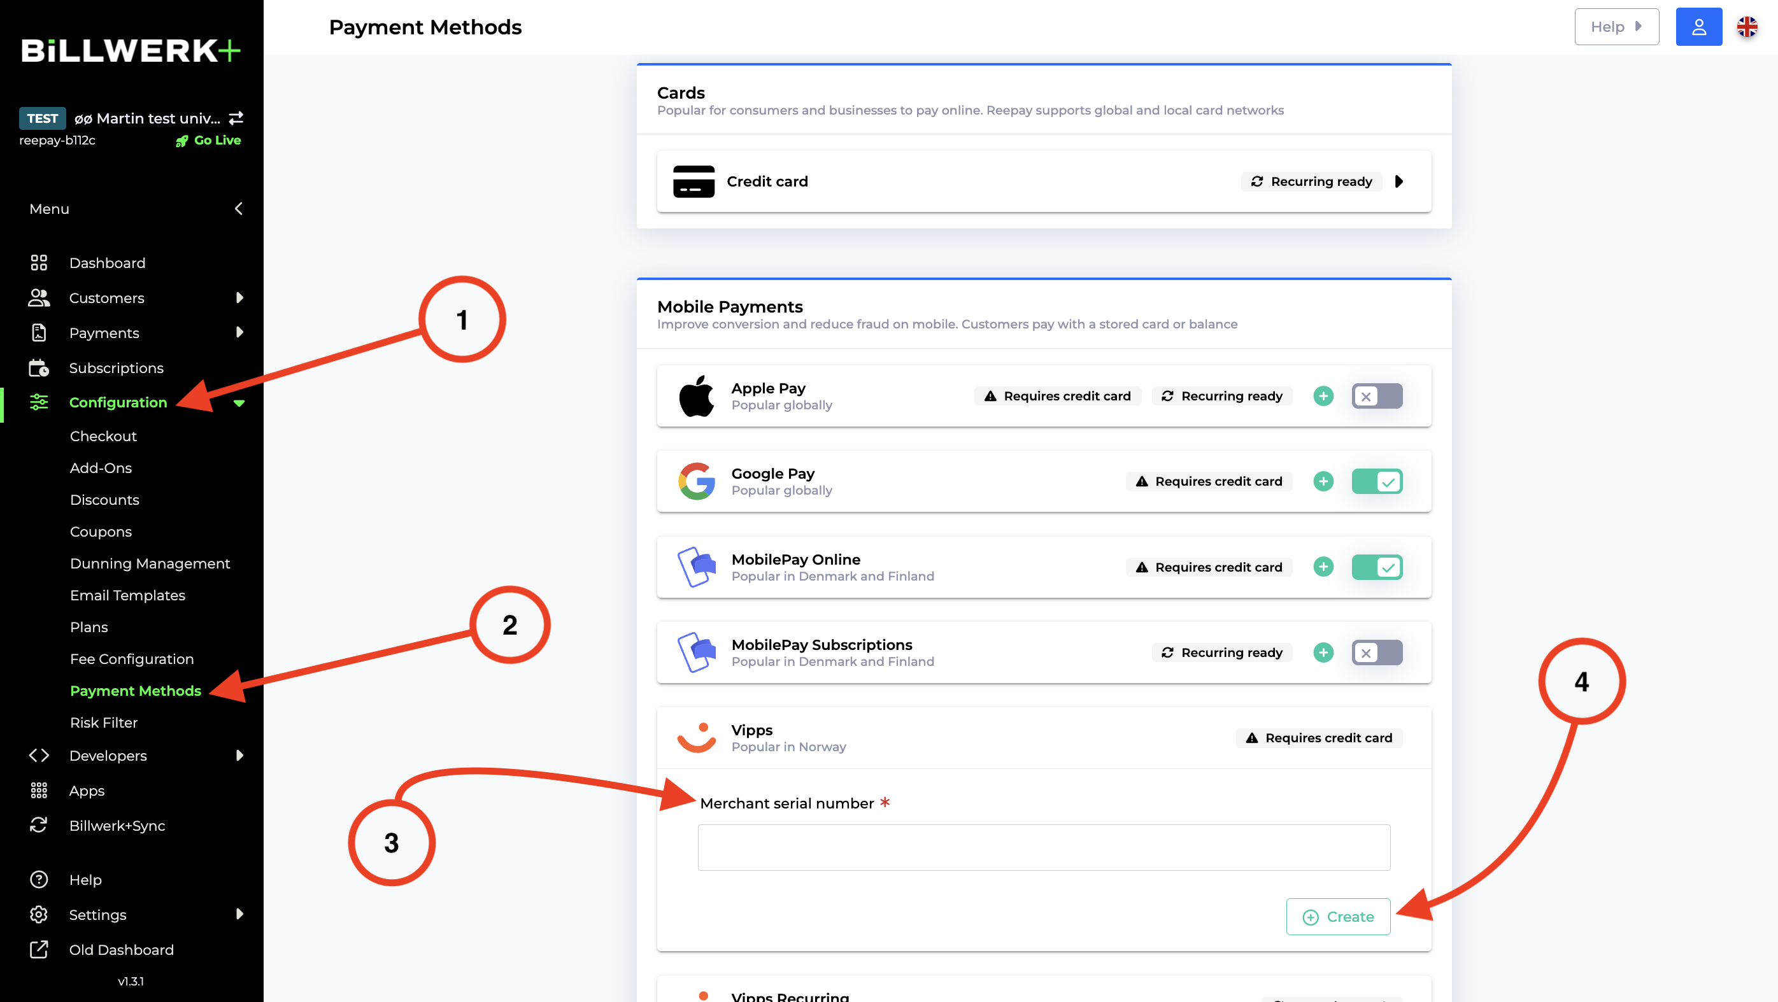The height and width of the screenshot is (1002, 1778).
Task: Disable the Google Pay toggle
Action: pos(1377,481)
